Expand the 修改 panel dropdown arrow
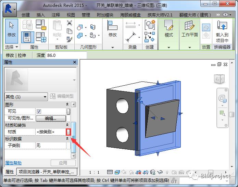238x187 pixels. point(112,48)
